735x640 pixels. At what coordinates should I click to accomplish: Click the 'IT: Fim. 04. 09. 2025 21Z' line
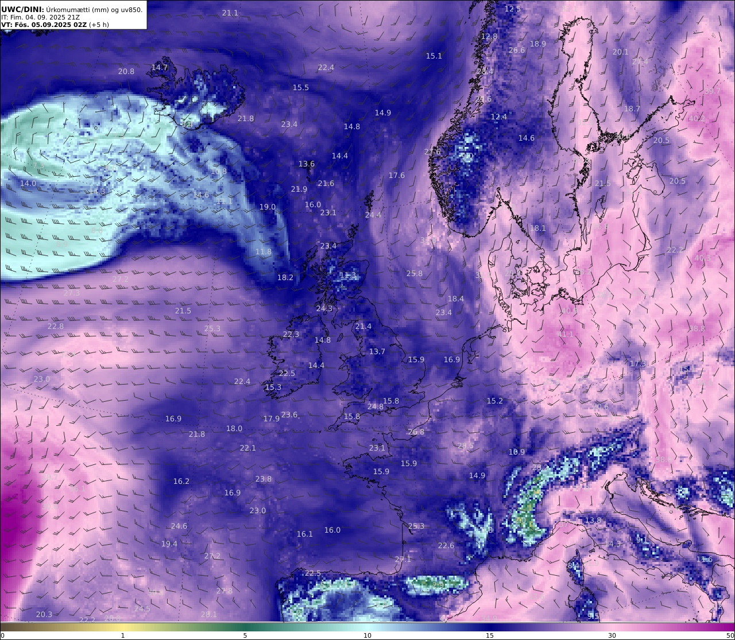(40, 17)
